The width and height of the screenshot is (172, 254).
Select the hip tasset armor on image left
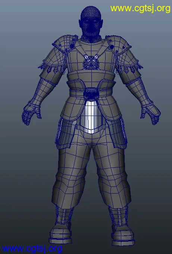click(x=66, y=133)
